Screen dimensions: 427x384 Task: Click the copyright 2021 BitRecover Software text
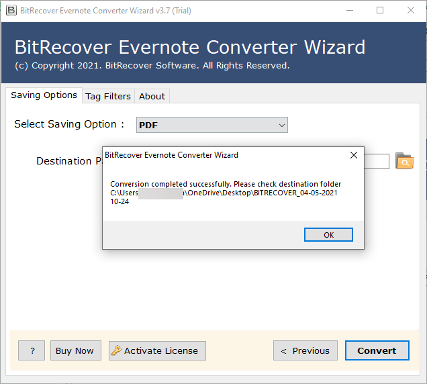[152, 66]
